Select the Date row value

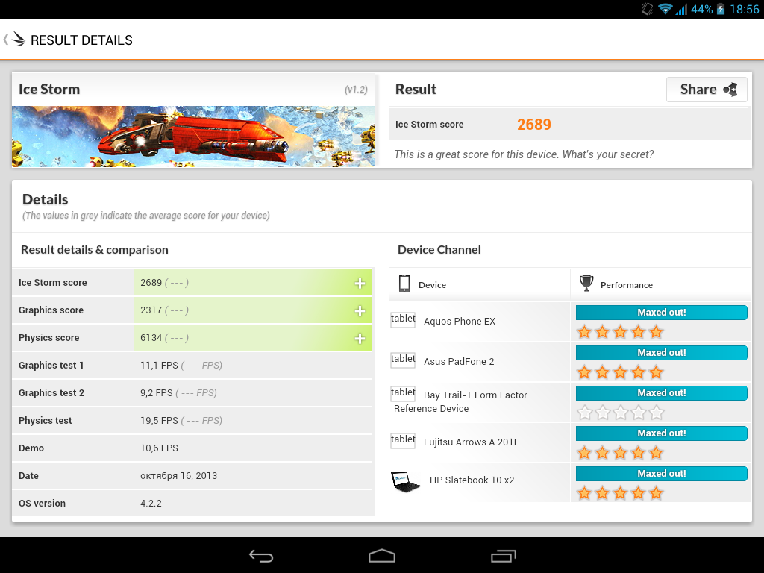[179, 476]
